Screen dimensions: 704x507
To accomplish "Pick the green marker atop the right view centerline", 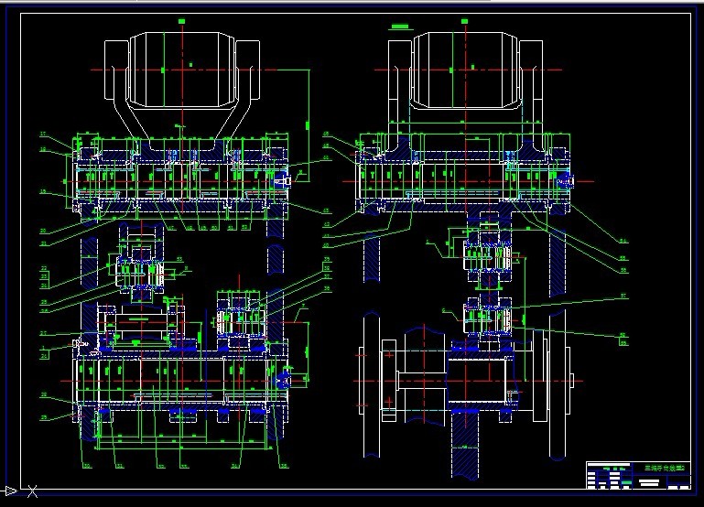I will click(465, 21).
